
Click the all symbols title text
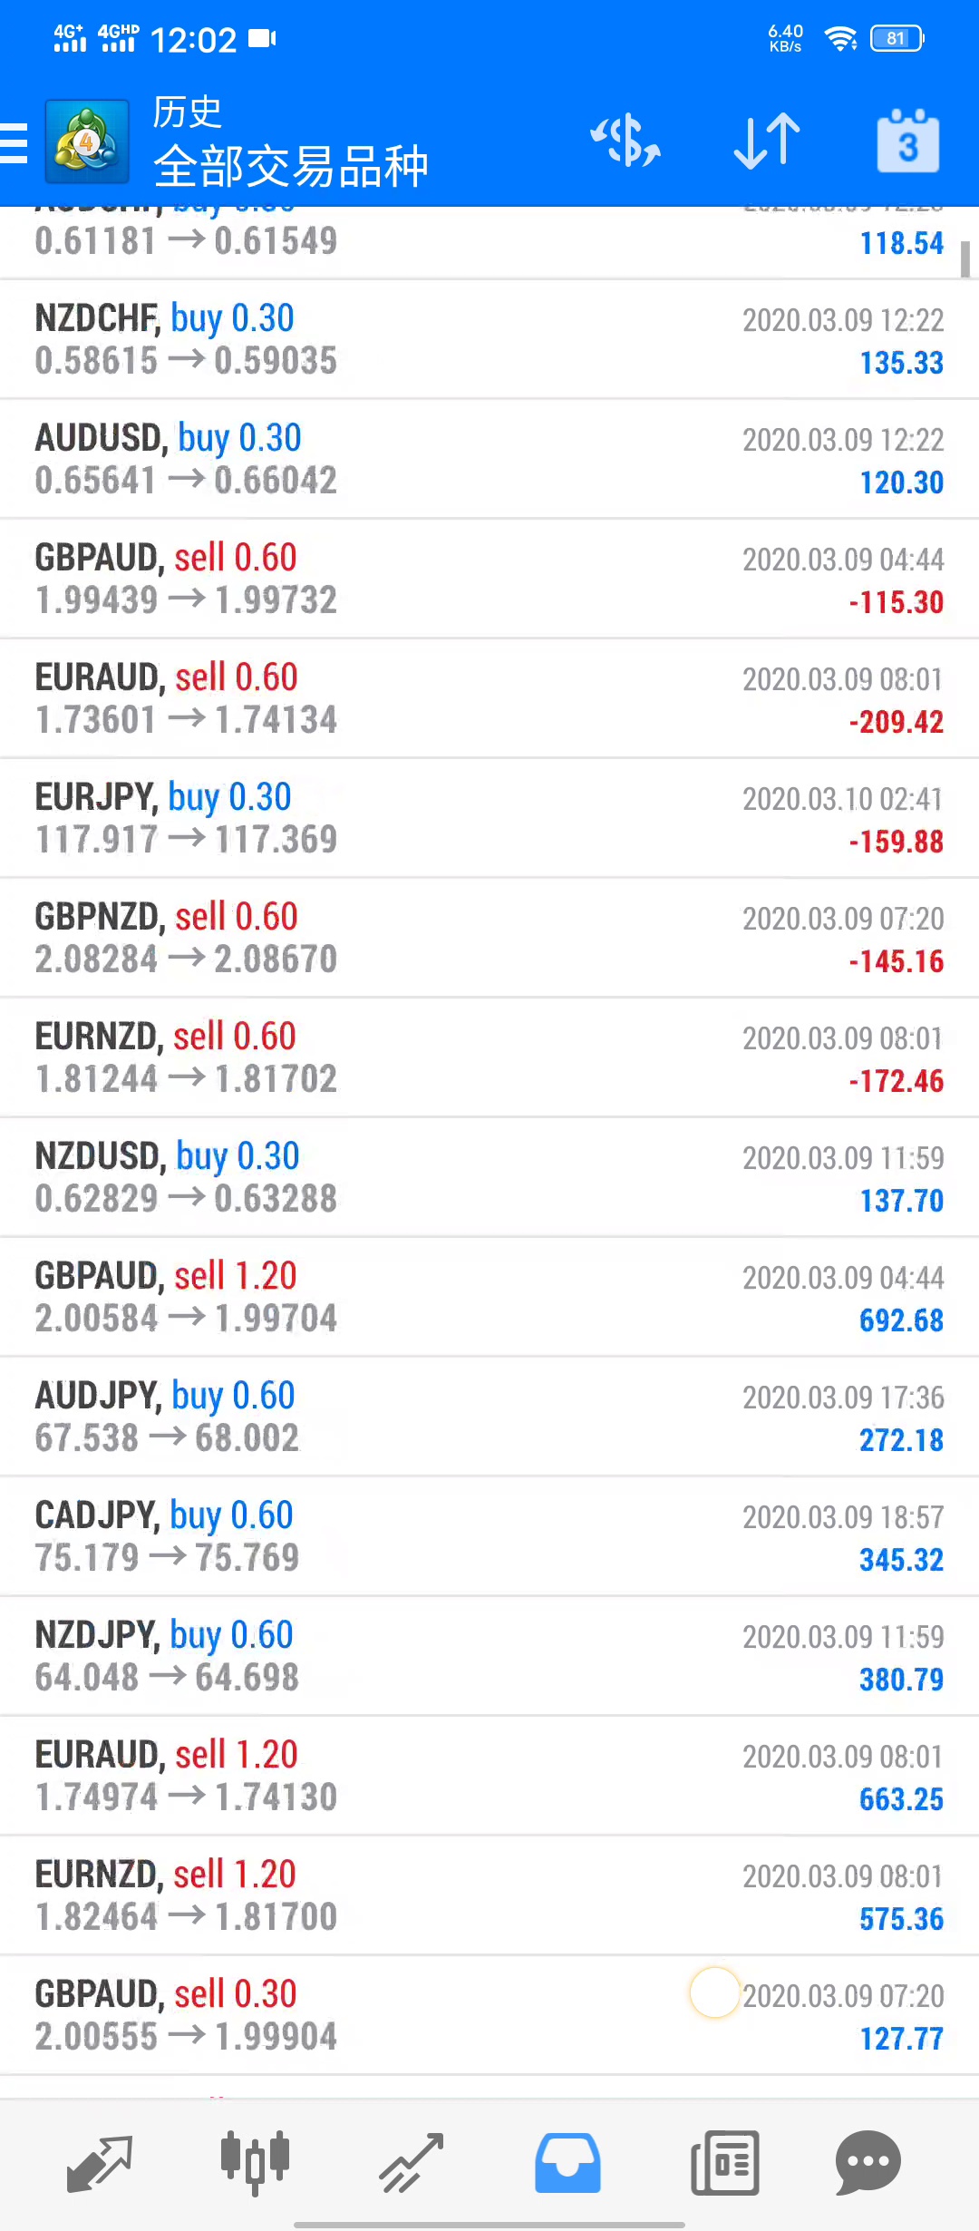tap(290, 166)
